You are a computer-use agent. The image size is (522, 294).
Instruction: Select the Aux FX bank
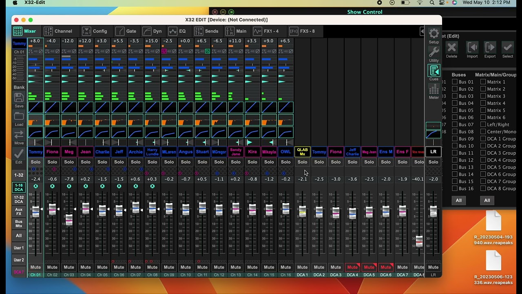pos(19,212)
